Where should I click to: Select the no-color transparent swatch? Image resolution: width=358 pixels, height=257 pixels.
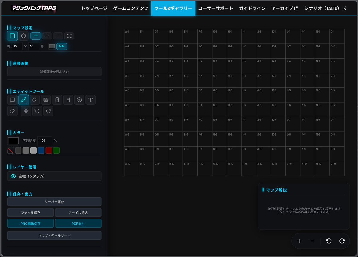click(x=11, y=150)
